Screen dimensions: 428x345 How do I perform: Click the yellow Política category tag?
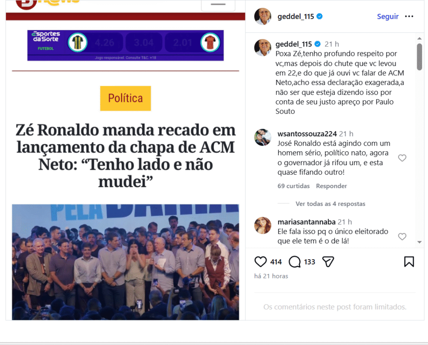(x=125, y=98)
